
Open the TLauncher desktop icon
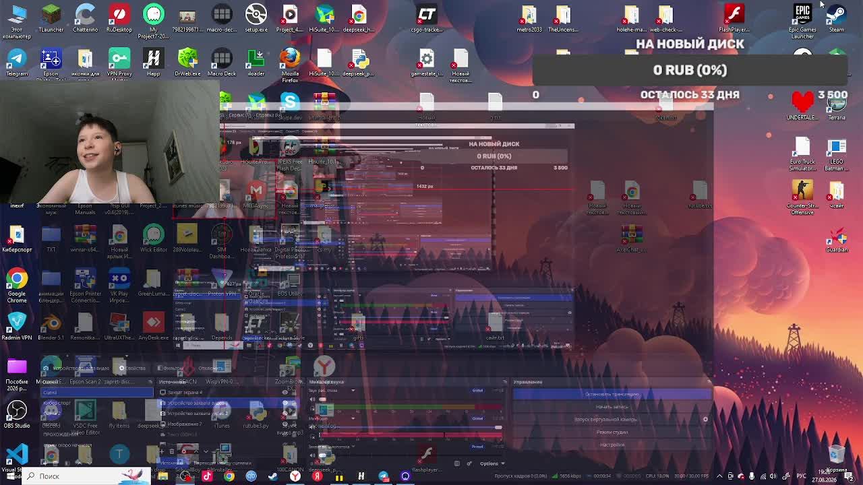pyautogui.click(x=51, y=18)
